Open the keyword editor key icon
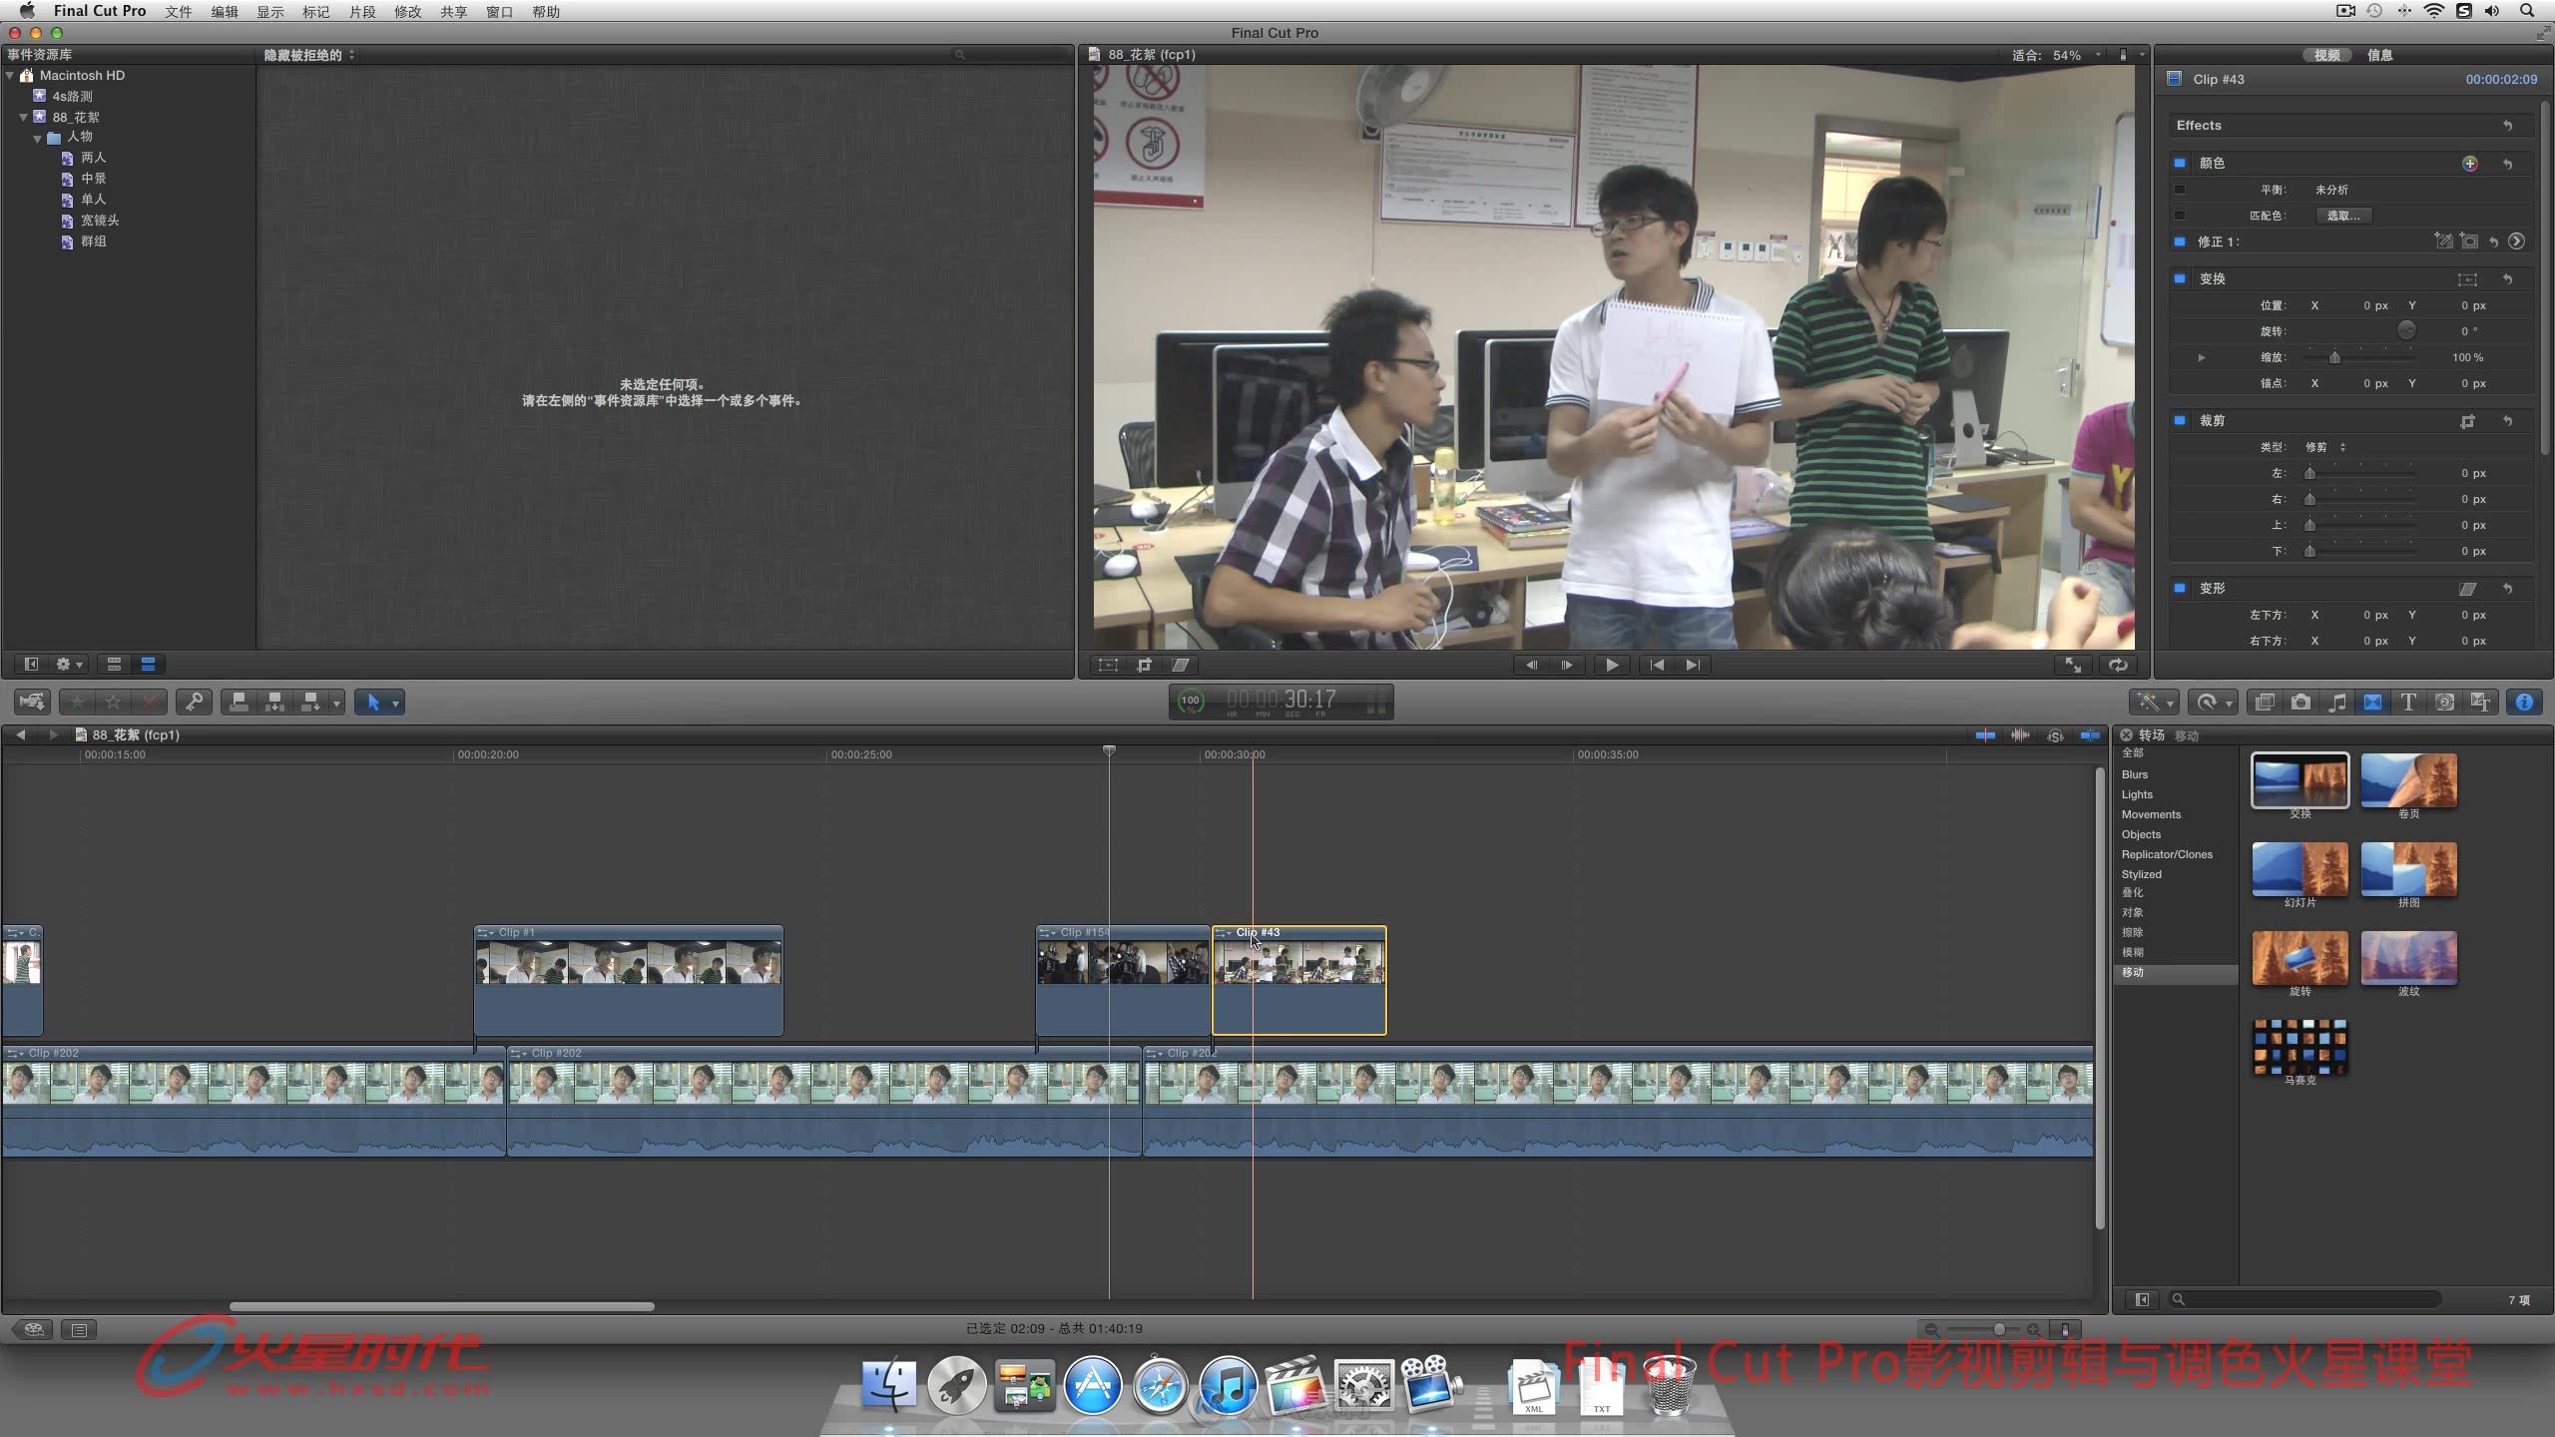The height and width of the screenshot is (1437, 2555). click(x=194, y=703)
